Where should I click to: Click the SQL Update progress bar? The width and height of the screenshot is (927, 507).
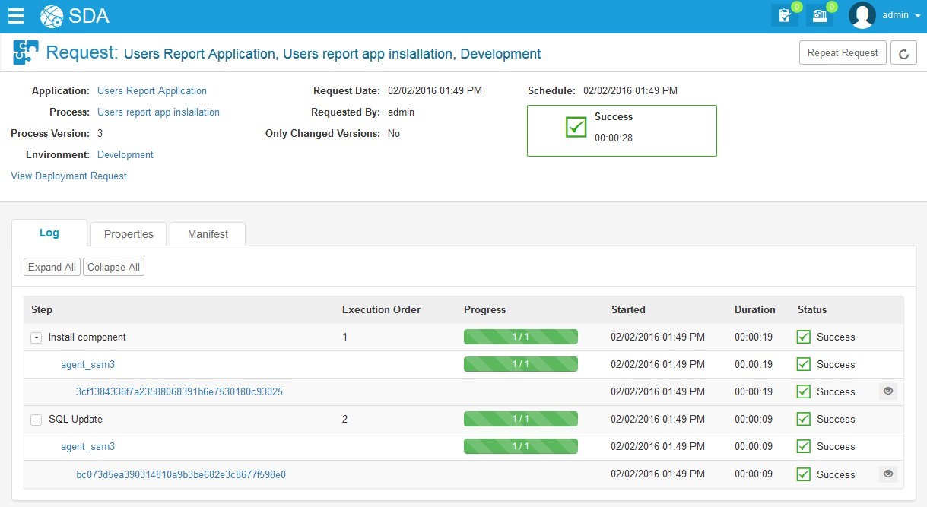pos(521,419)
